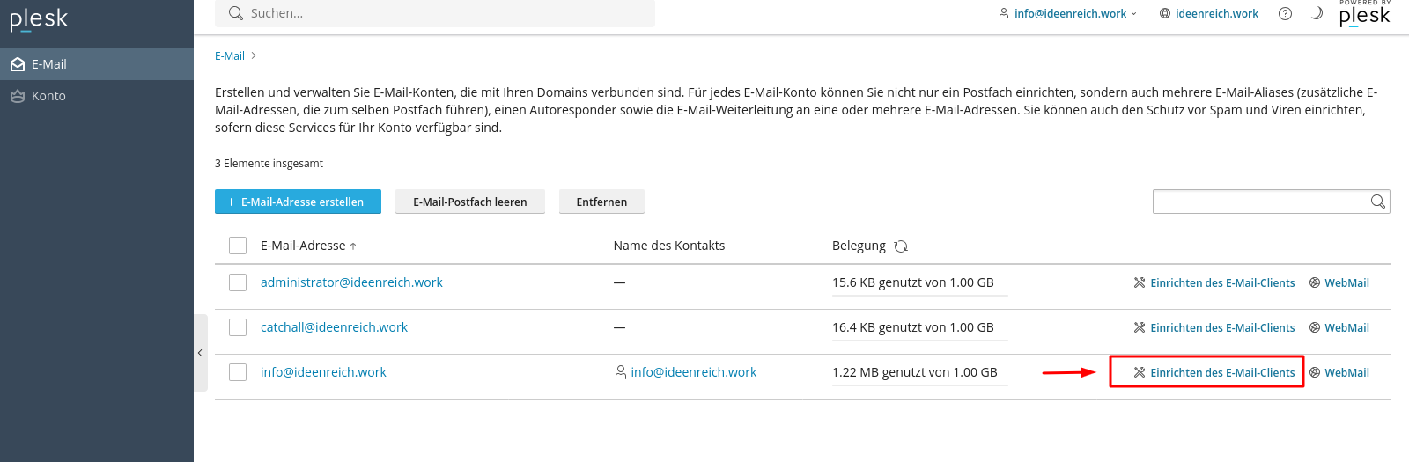Toggle dark mode moon icon
1409x462 pixels.
(x=1317, y=13)
